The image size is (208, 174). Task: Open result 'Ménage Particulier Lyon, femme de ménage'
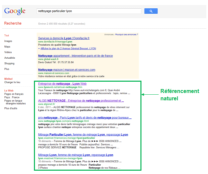click(x=83, y=135)
